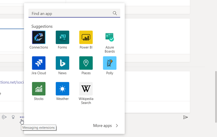Open the Wikipedia Search app
The image size is (217, 137).
tap(86, 89)
